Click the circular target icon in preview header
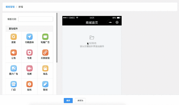Screen dimensions: 179x105 click(x=117, y=22)
